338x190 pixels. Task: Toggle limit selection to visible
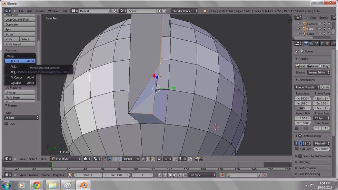pos(159,159)
